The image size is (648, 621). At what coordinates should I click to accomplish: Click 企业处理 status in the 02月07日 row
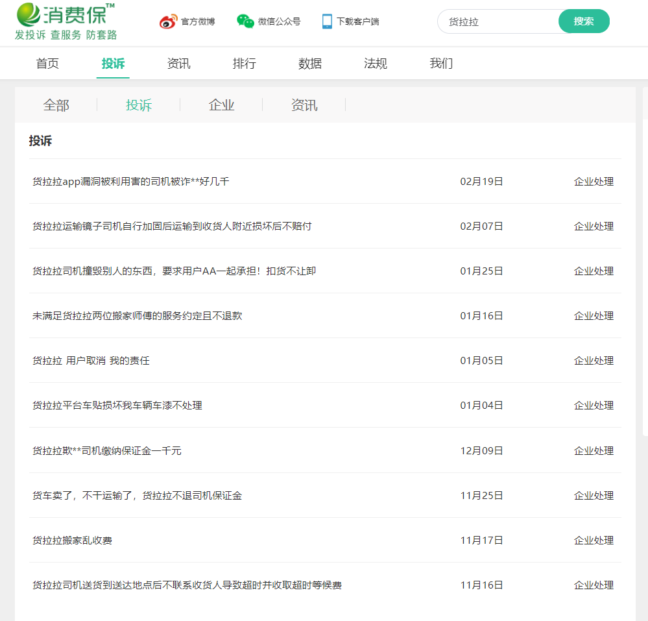tap(594, 226)
